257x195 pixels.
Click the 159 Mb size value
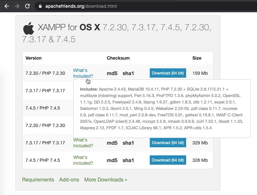coord(200,73)
